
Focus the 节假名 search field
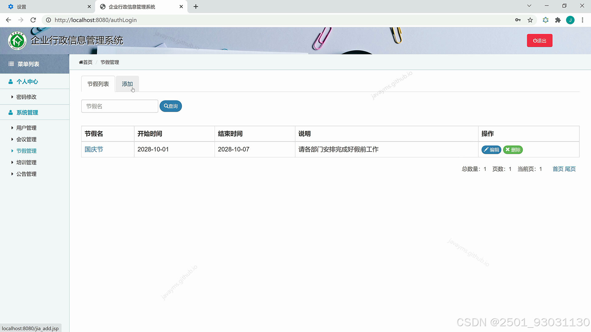pos(120,106)
